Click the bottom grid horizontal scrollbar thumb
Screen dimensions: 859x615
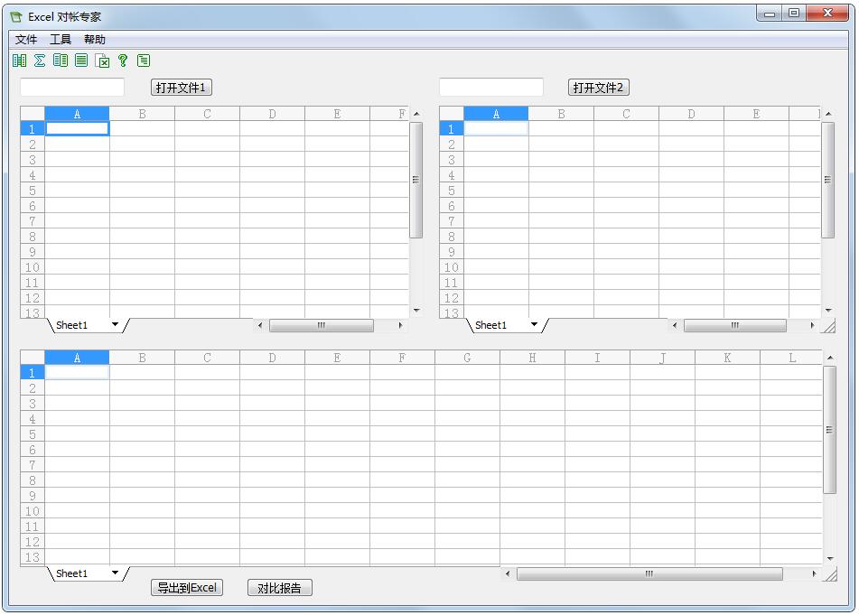tap(649, 573)
